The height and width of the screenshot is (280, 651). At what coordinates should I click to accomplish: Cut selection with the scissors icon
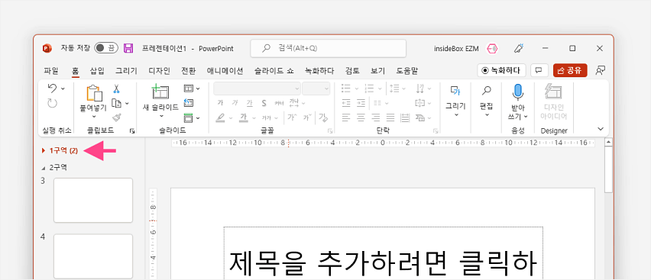(116, 89)
